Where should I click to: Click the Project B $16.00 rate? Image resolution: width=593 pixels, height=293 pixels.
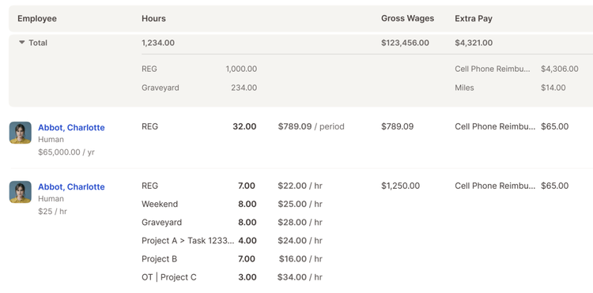click(x=300, y=259)
